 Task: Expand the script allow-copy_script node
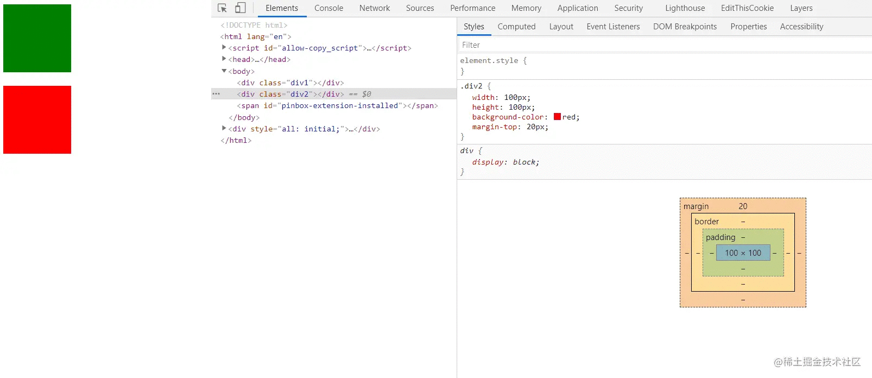click(224, 48)
